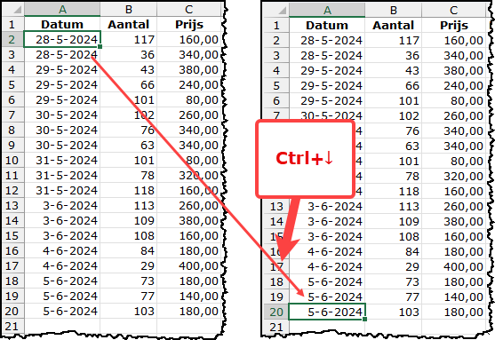The width and height of the screenshot is (495, 340).
Task: Click 'Prijs' header cell in right sheet
Action: tap(453, 25)
